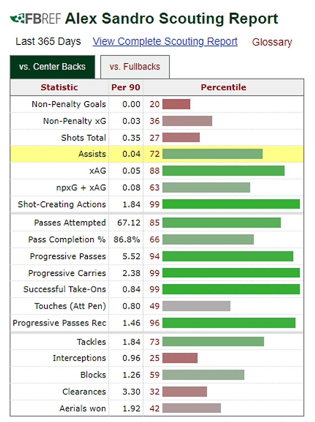This screenshot has width=315, height=422.
Task: Switch to the vs. Fullbacks tab
Action: click(x=135, y=67)
